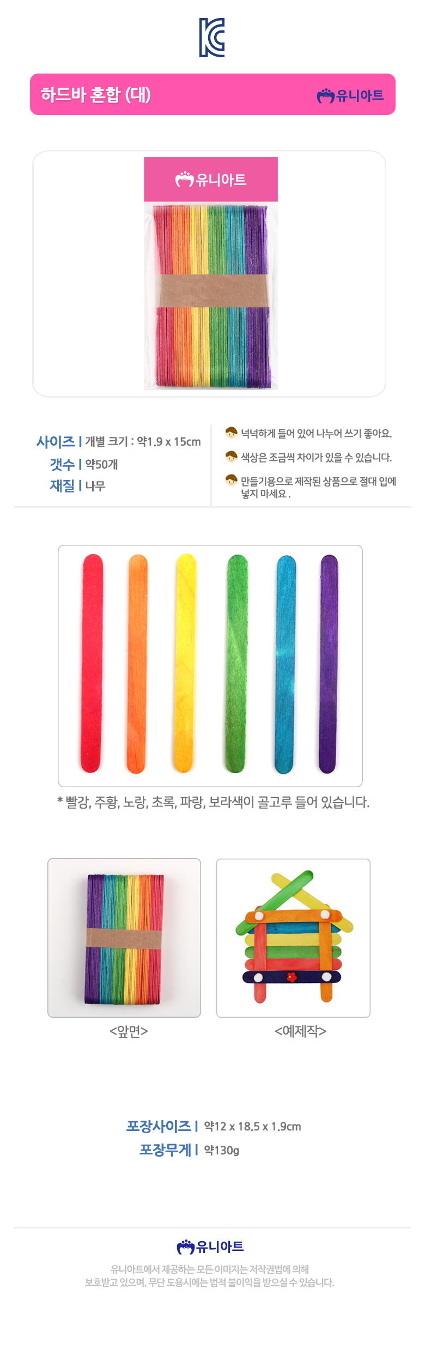The height and width of the screenshot is (1362, 425).
Task: Click the KC certification mark
Action: (212, 38)
